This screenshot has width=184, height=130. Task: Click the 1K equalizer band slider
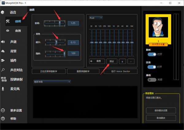coord(114,43)
